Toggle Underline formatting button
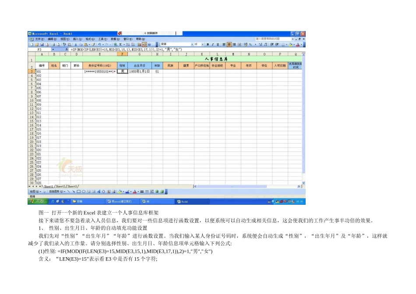The height and width of the screenshot is (294, 416). point(218,45)
